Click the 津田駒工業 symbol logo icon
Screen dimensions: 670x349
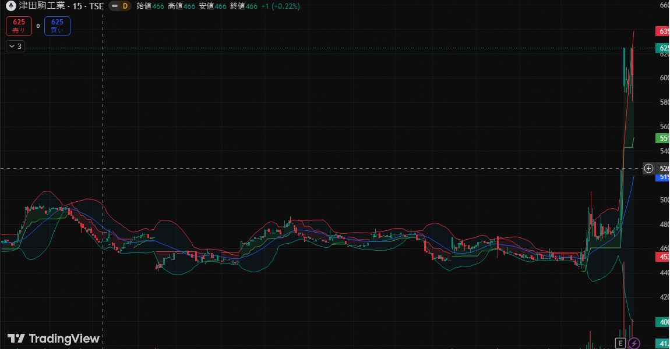click(x=10, y=6)
